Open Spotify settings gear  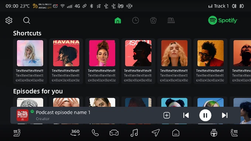9,21
